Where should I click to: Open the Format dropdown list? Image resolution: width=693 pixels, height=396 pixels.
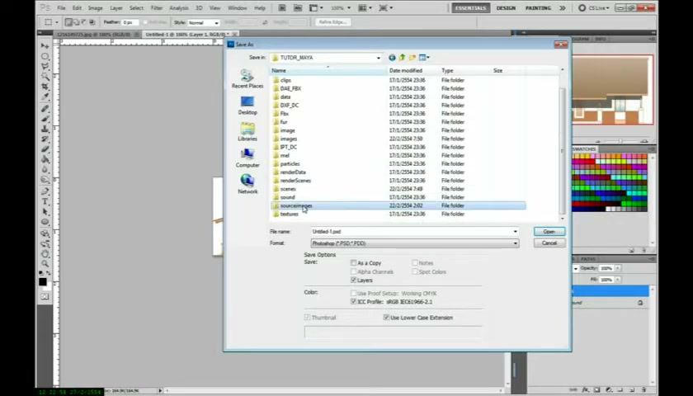tap(516, 243)
